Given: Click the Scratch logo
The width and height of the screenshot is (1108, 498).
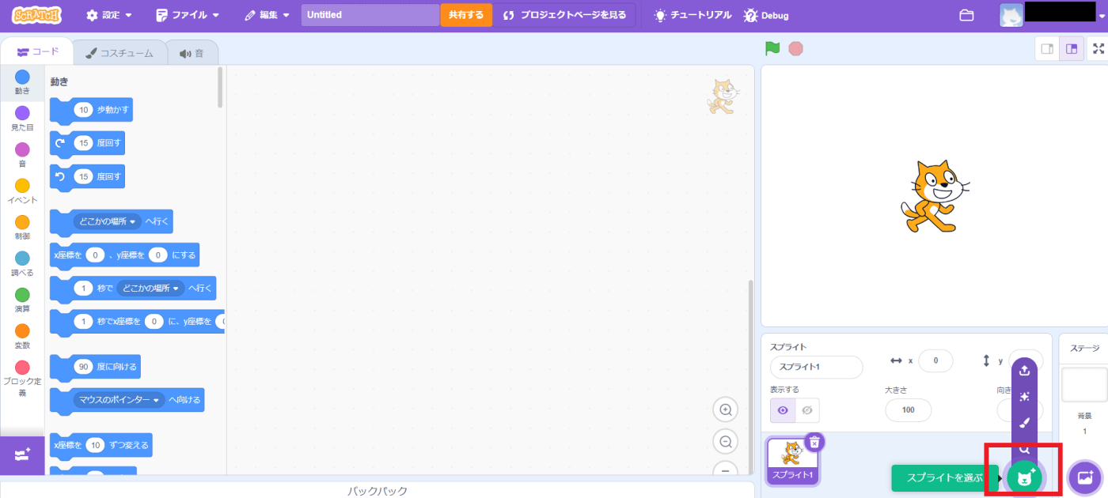Looking at the screenshot, I should click(37, 14).
